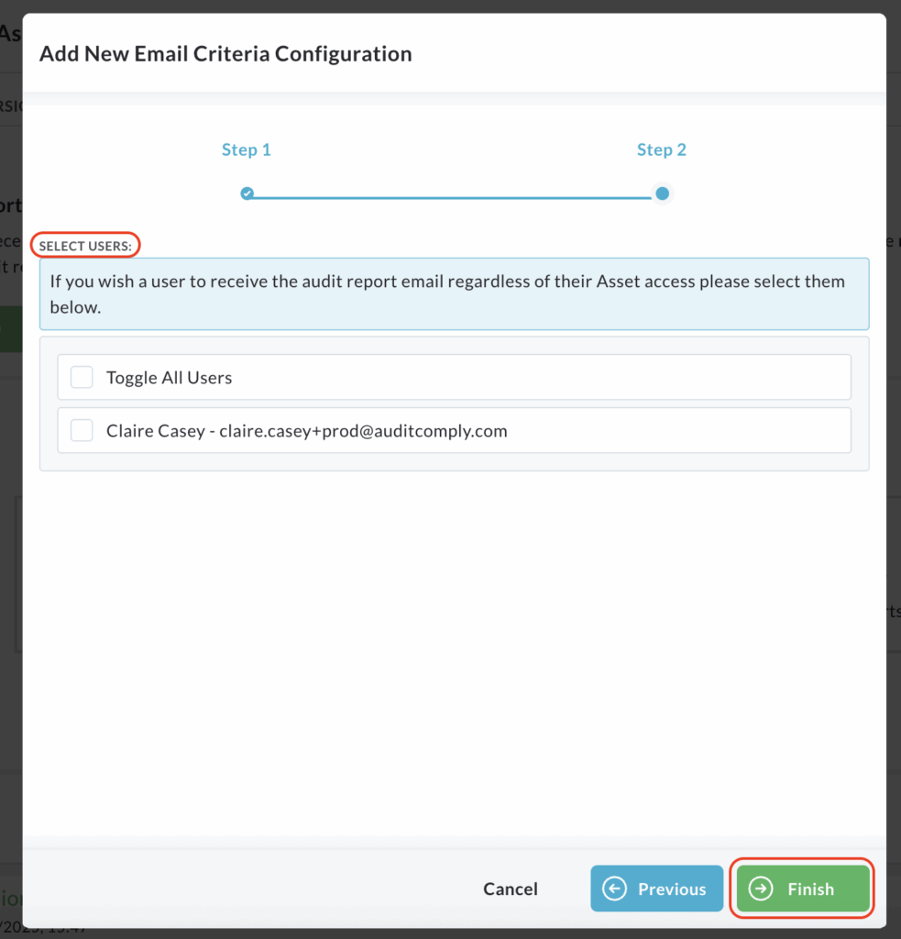Cancel the email criteria configuration

(x=510, y=889)
